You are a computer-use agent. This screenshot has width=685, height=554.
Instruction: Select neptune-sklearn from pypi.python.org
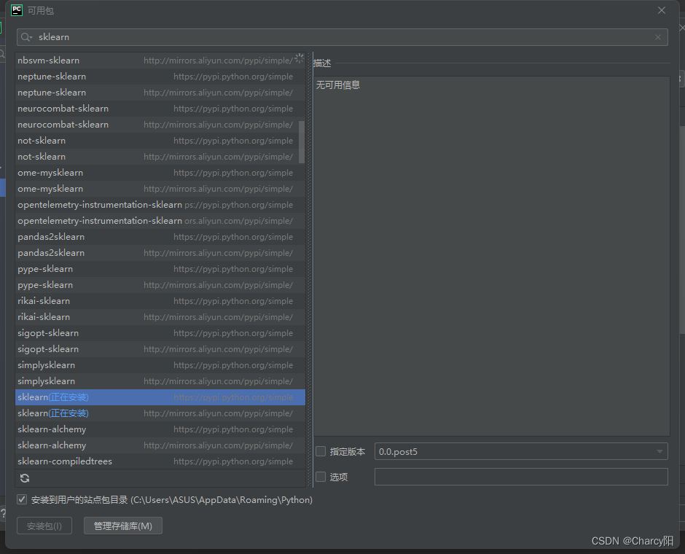click(x=160, y=77)
